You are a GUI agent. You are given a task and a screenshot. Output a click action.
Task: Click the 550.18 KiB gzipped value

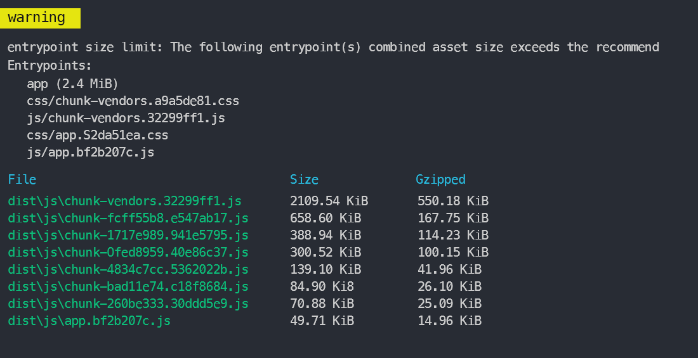pyautogui.click(x=452, y=201)
